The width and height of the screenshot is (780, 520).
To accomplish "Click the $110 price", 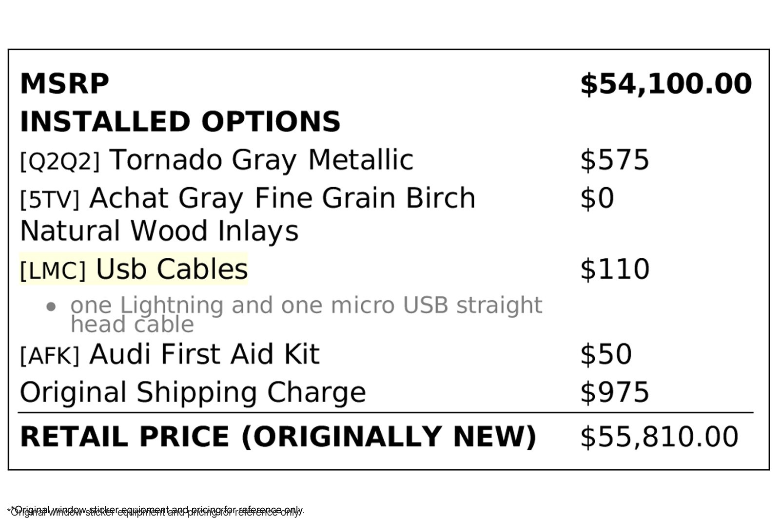I will [614, 269].
